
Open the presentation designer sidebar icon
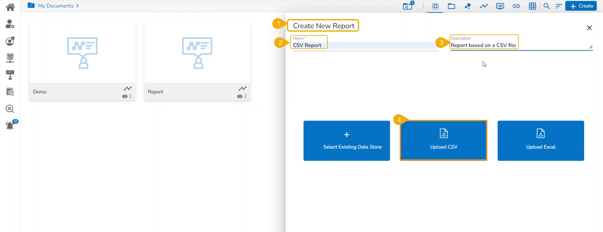pyautogui.click(x=10, y=75)
